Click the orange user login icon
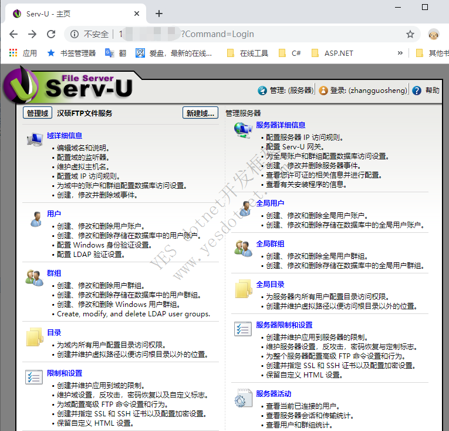 pyautogui.click(x=323, y=91)
